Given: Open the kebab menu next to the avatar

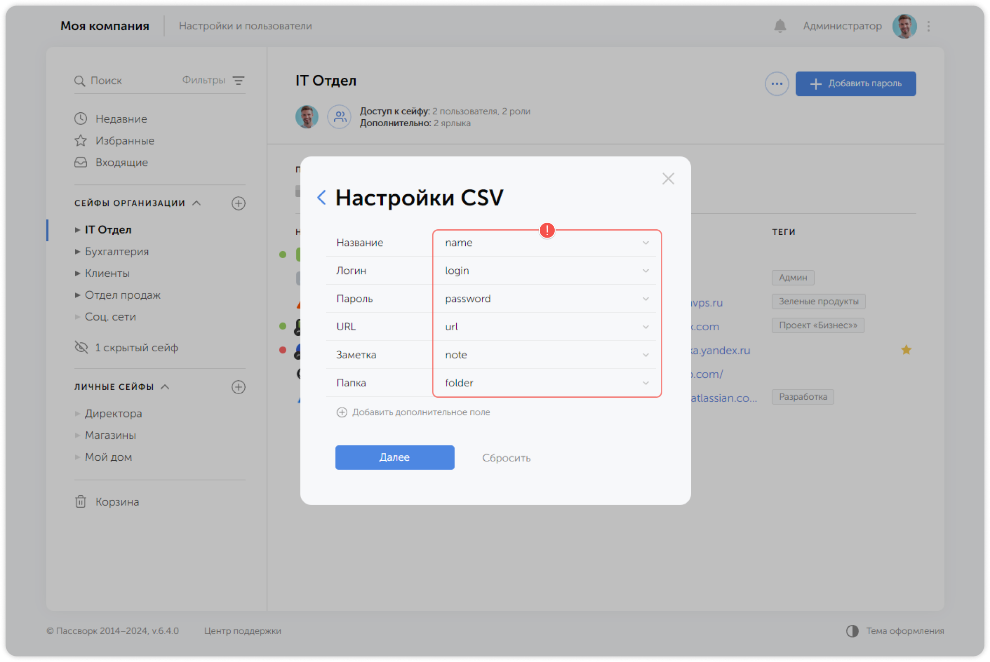Looking at the screenshot, I should [928, 26].
